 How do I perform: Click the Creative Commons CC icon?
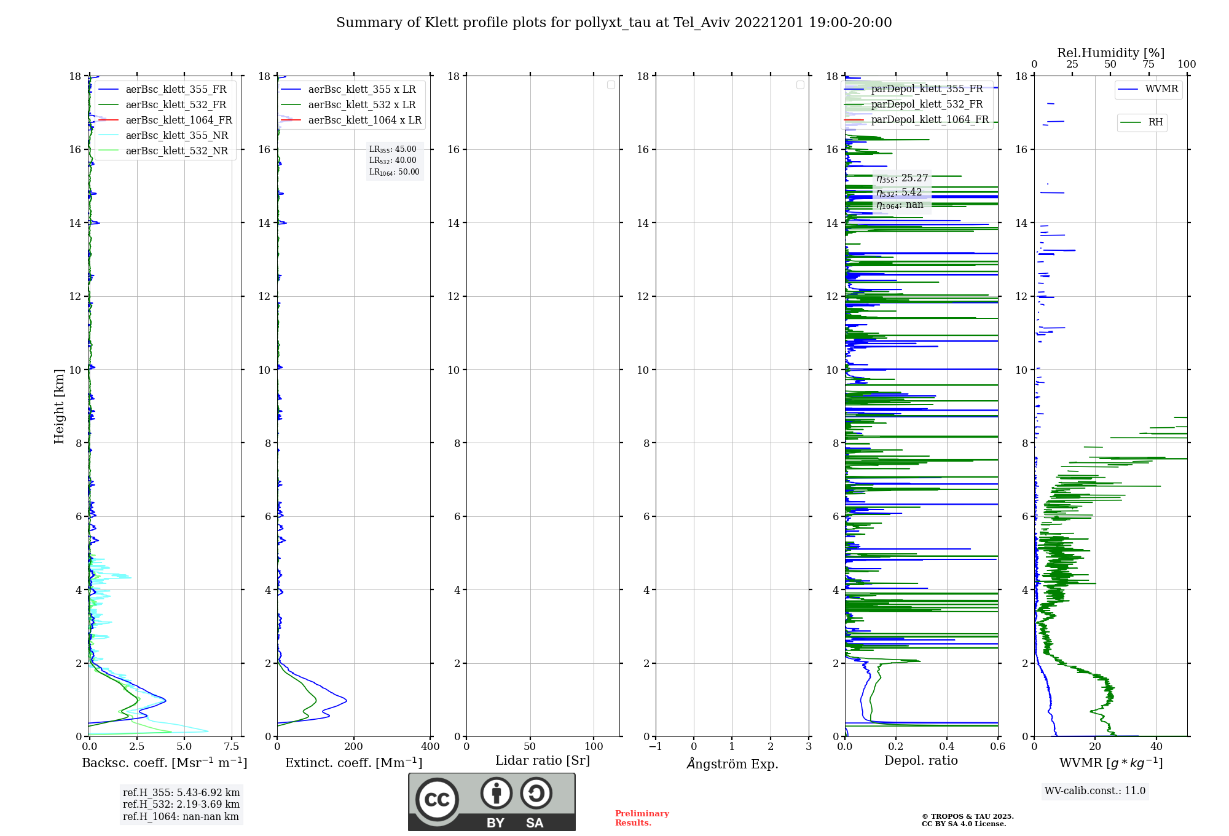(x=437, y=800)
